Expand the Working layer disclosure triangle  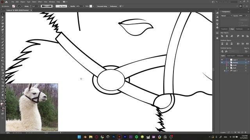(x=228, y=63)
